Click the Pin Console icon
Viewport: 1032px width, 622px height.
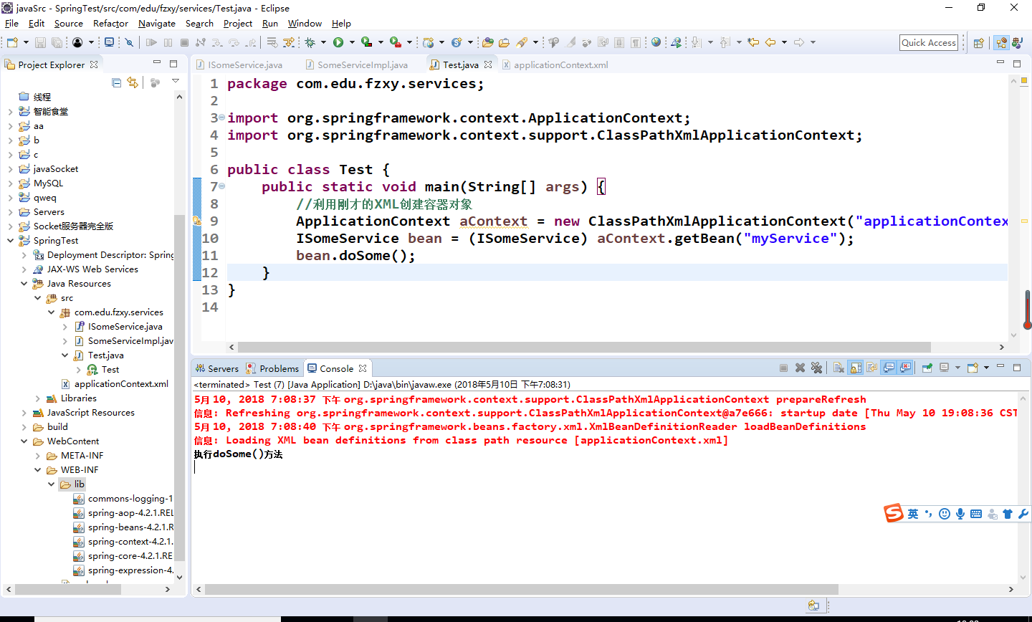927,368
